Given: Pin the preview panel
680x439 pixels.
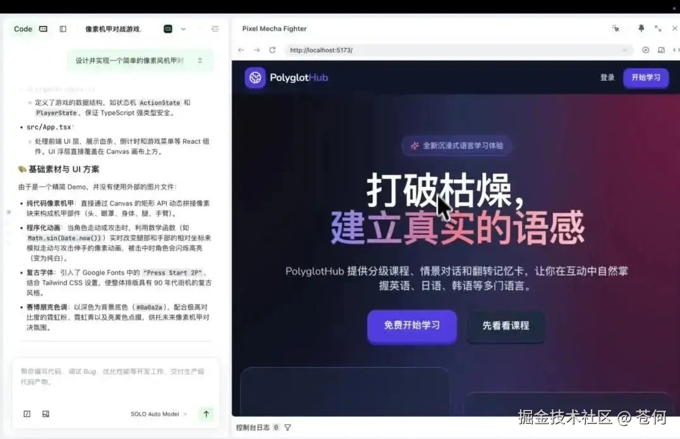Looking at the screenshot, I should [x=641, y=28].
